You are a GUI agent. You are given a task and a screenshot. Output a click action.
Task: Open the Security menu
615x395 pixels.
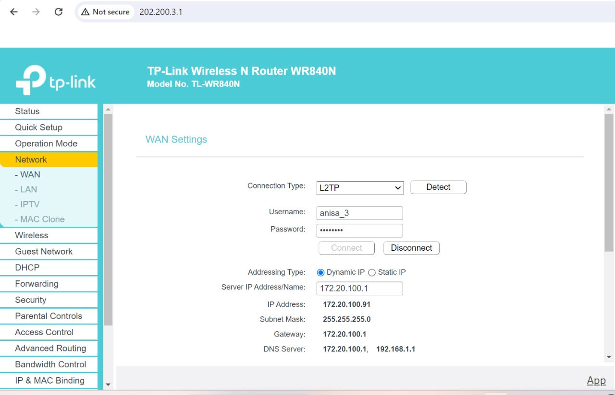[49, 300]
